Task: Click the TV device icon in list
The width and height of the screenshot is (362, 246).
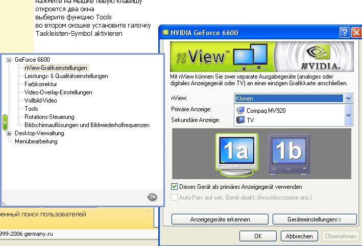Action: [240, 120]
